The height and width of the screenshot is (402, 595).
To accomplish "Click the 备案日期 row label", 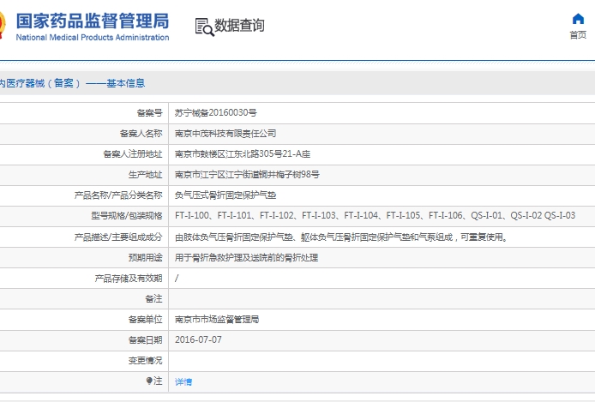I will (x=146, y=339).
